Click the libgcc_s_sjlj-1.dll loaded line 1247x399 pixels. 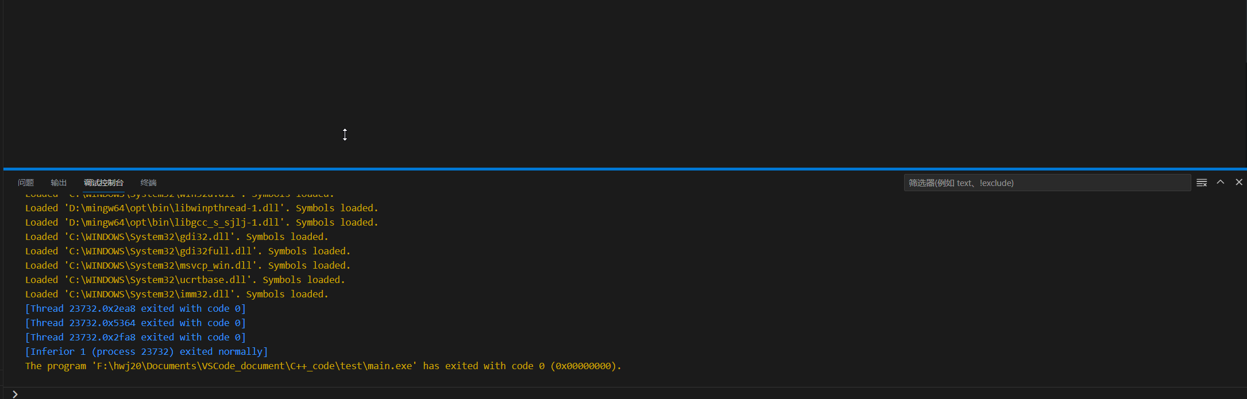click(202, 222)
